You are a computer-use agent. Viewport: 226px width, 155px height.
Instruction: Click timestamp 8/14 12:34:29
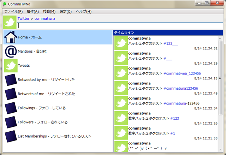pyautogui.click(x=206, y=64)
